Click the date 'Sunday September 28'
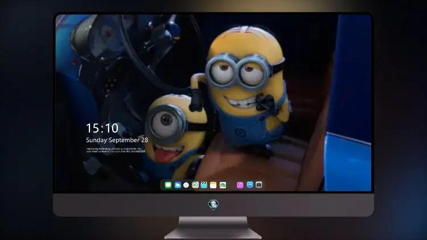Image resolution: width=427 pixels, height=240 pixels. point(117,140)
